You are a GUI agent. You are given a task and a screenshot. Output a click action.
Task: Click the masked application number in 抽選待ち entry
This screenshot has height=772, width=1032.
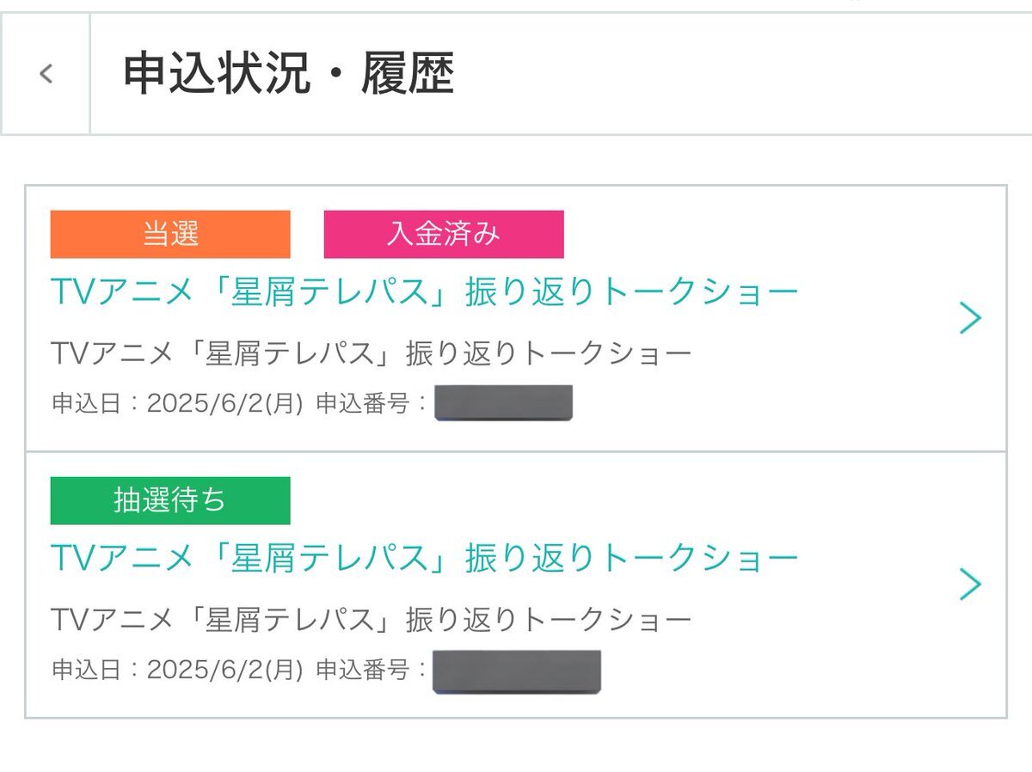click(x=516, y=671)
